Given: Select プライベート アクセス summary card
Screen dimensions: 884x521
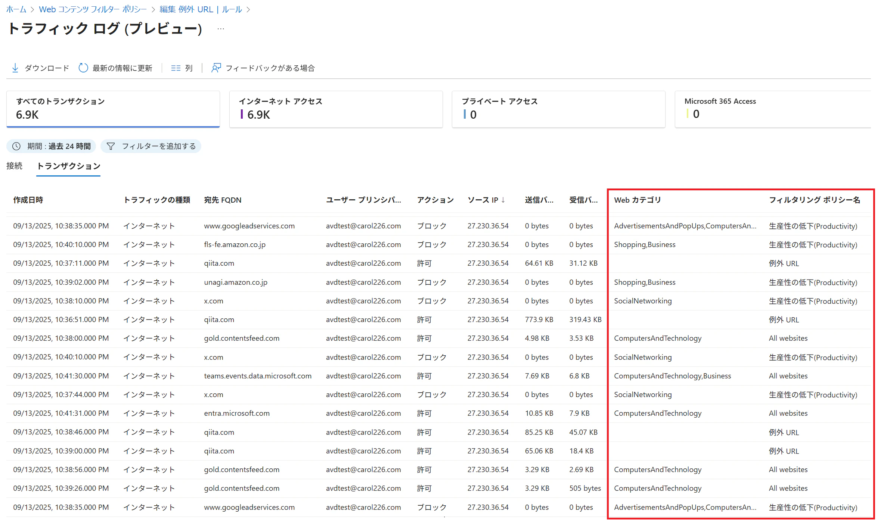Looking at the screenshot, I should coord(559,109).
